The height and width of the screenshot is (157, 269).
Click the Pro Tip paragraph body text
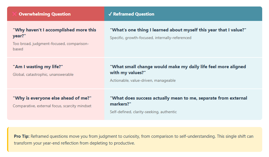point(142,136)
